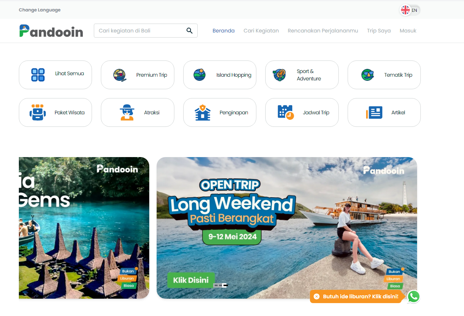The image size is (464, 316).
Task: Dismiss the Butuh ide liburan popup
Action: (317, 296)
